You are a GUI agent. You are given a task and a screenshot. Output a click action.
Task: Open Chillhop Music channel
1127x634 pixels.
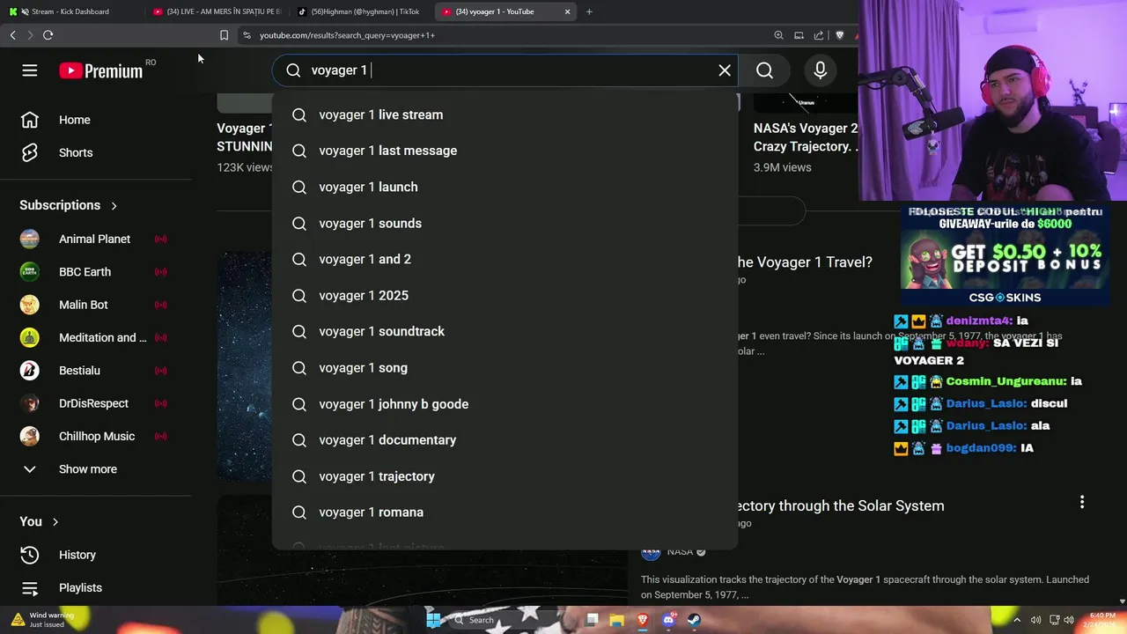point(97,436)
